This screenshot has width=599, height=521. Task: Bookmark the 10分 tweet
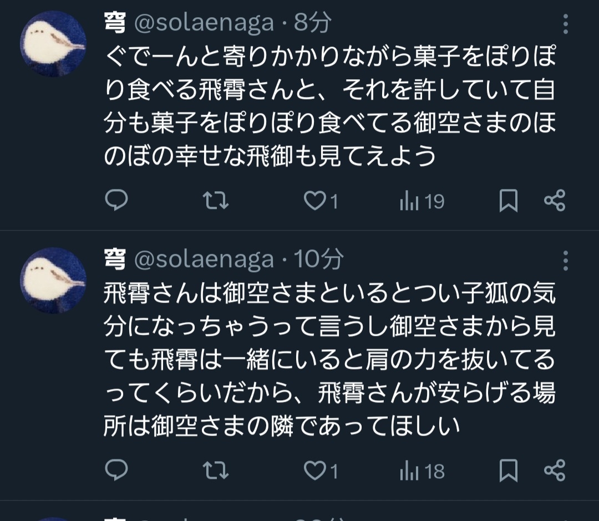click(508, 471)
